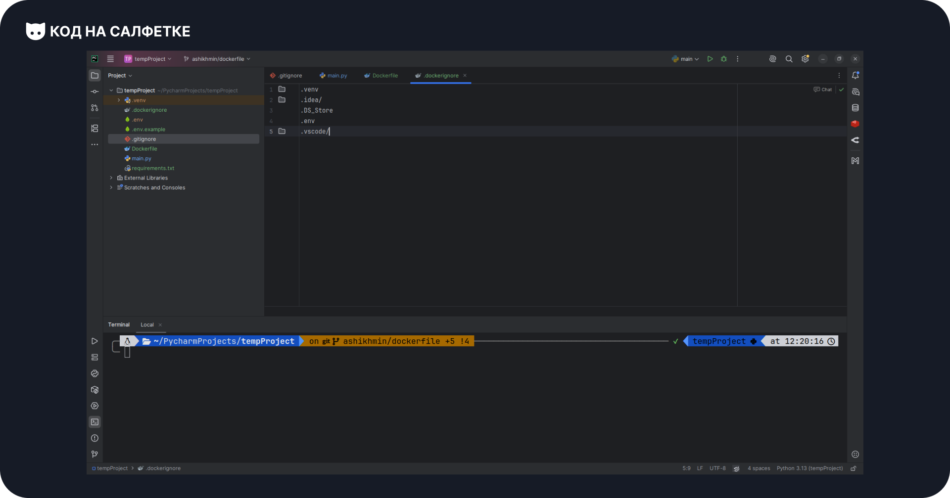
Task: Click the terminal input prompt area
Action: click(x=127, y=352)
